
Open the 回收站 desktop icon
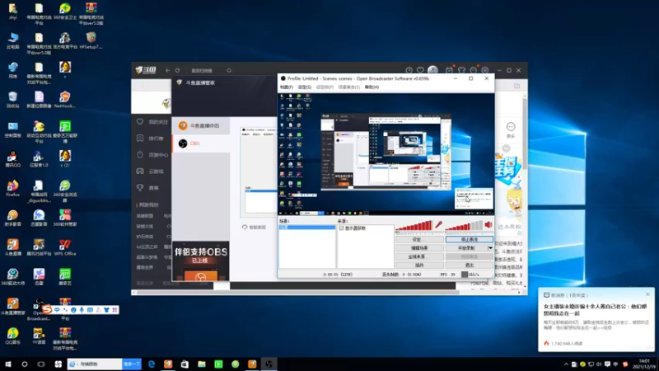click(12, 100)
